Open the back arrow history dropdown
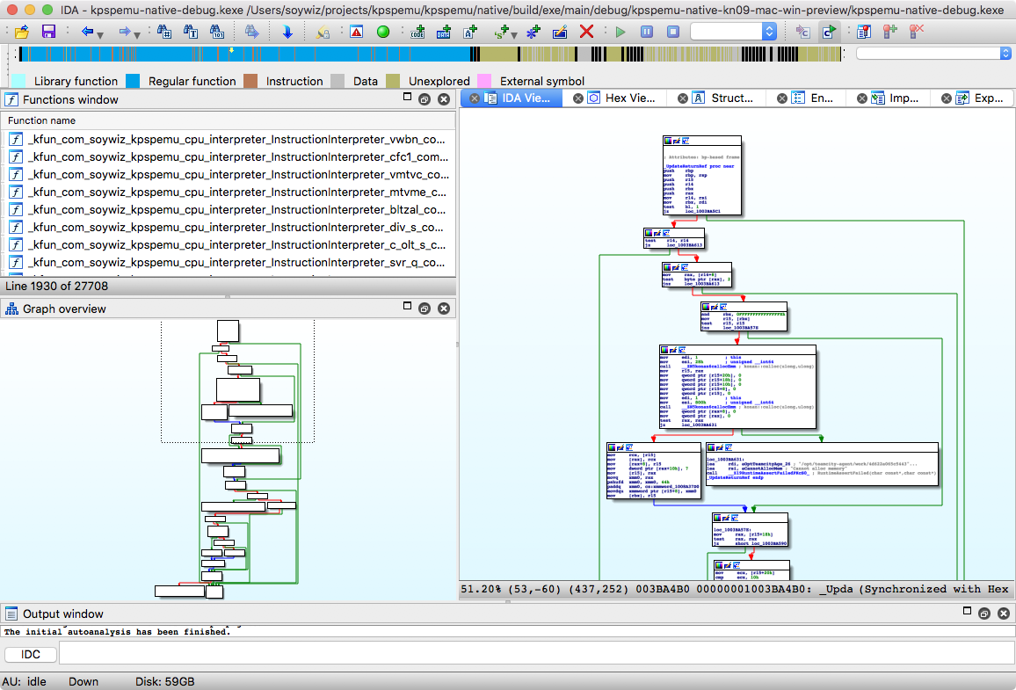This screenshot has height=690, width=1016. click(100, 34)
